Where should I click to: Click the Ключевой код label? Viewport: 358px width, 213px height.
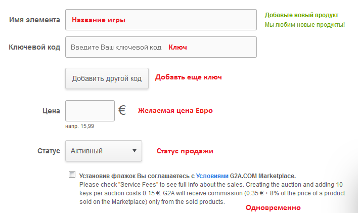34,47
